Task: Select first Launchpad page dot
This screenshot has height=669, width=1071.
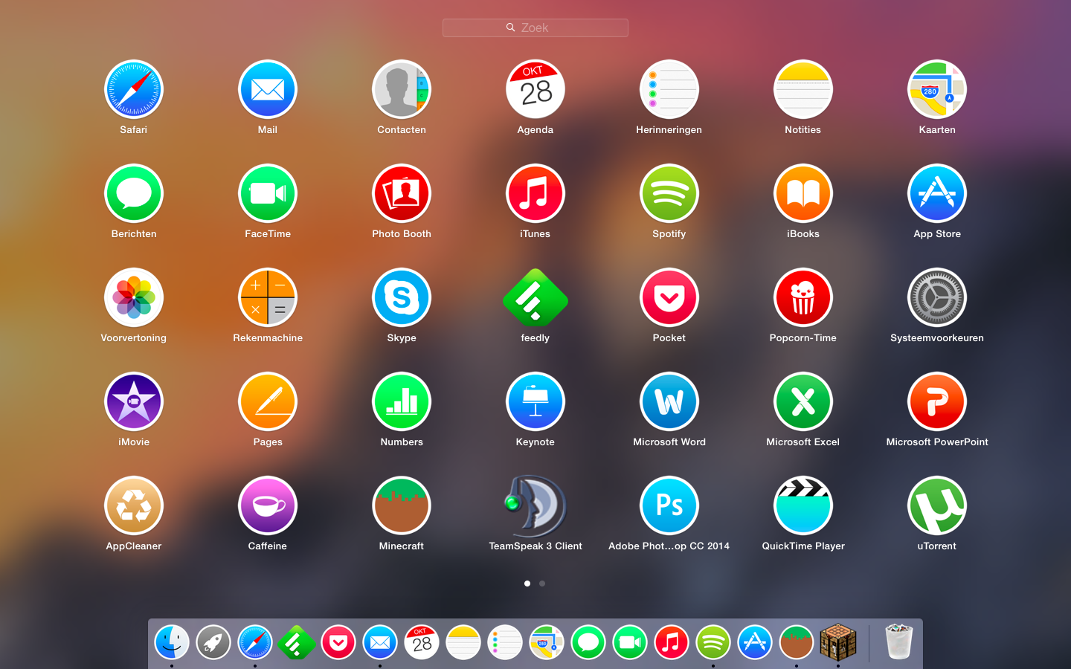Action: pos(527,584)
